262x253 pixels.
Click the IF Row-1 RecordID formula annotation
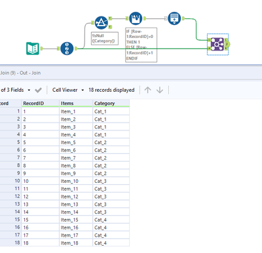141,45
